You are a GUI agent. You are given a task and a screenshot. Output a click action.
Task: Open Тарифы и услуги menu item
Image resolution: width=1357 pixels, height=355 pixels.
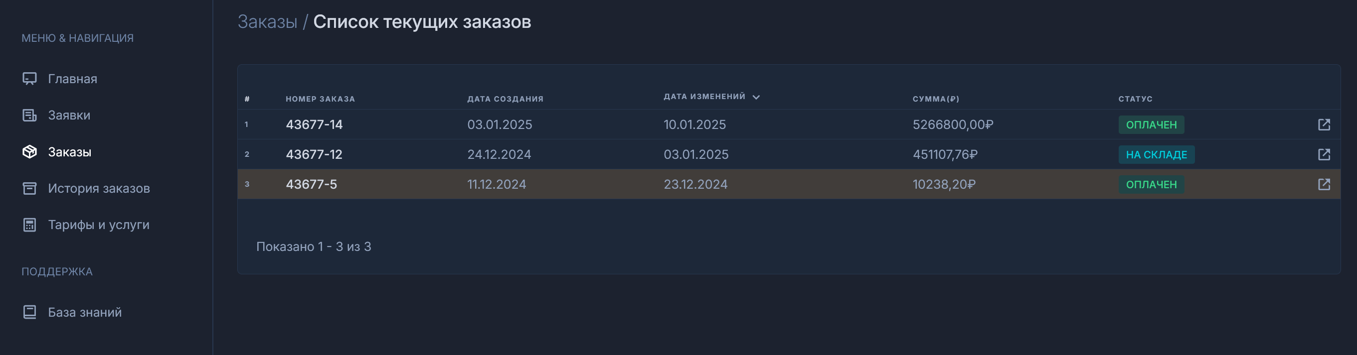tap(99, 225)
